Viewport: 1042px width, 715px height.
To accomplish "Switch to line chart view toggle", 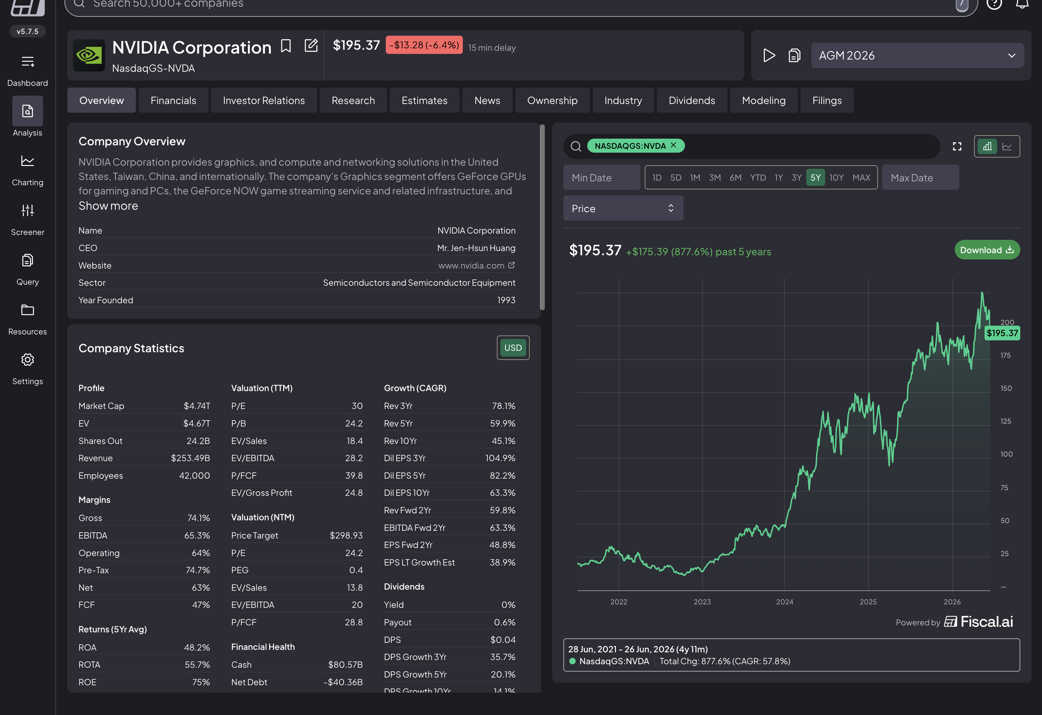I will (x=1007, y=146).
